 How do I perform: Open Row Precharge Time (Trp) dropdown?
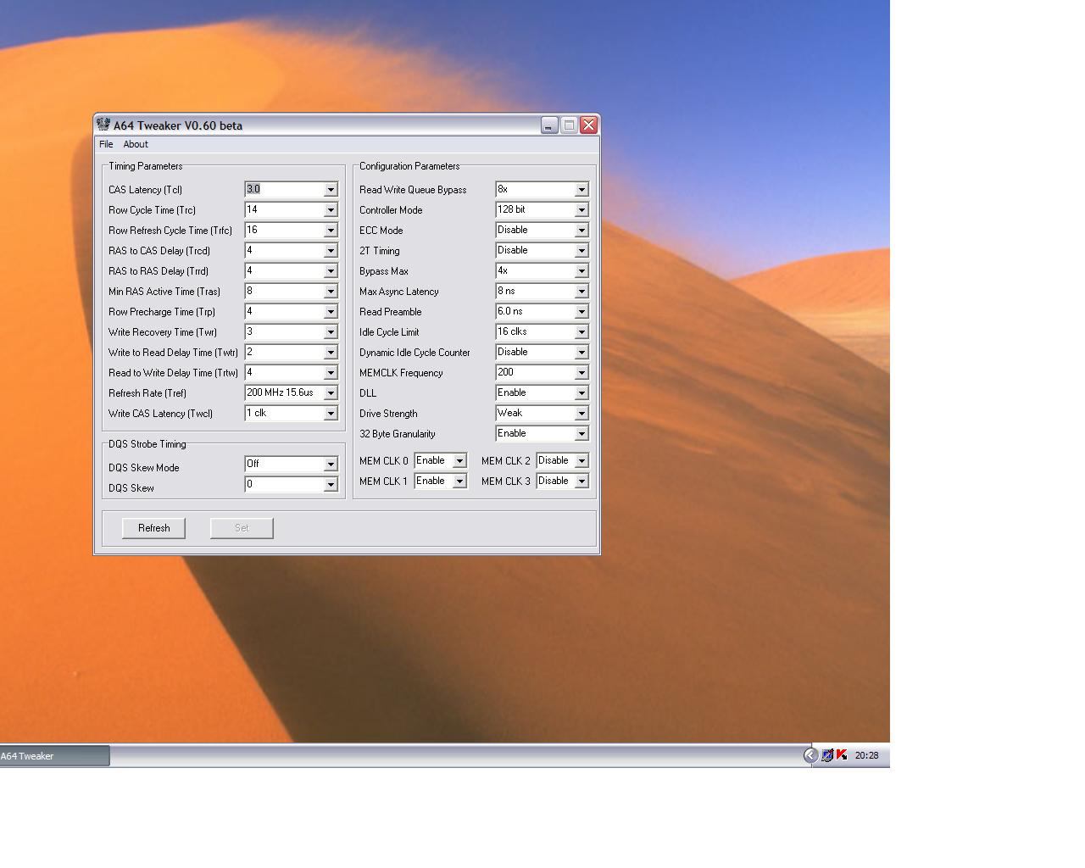[x=331, y=312]
